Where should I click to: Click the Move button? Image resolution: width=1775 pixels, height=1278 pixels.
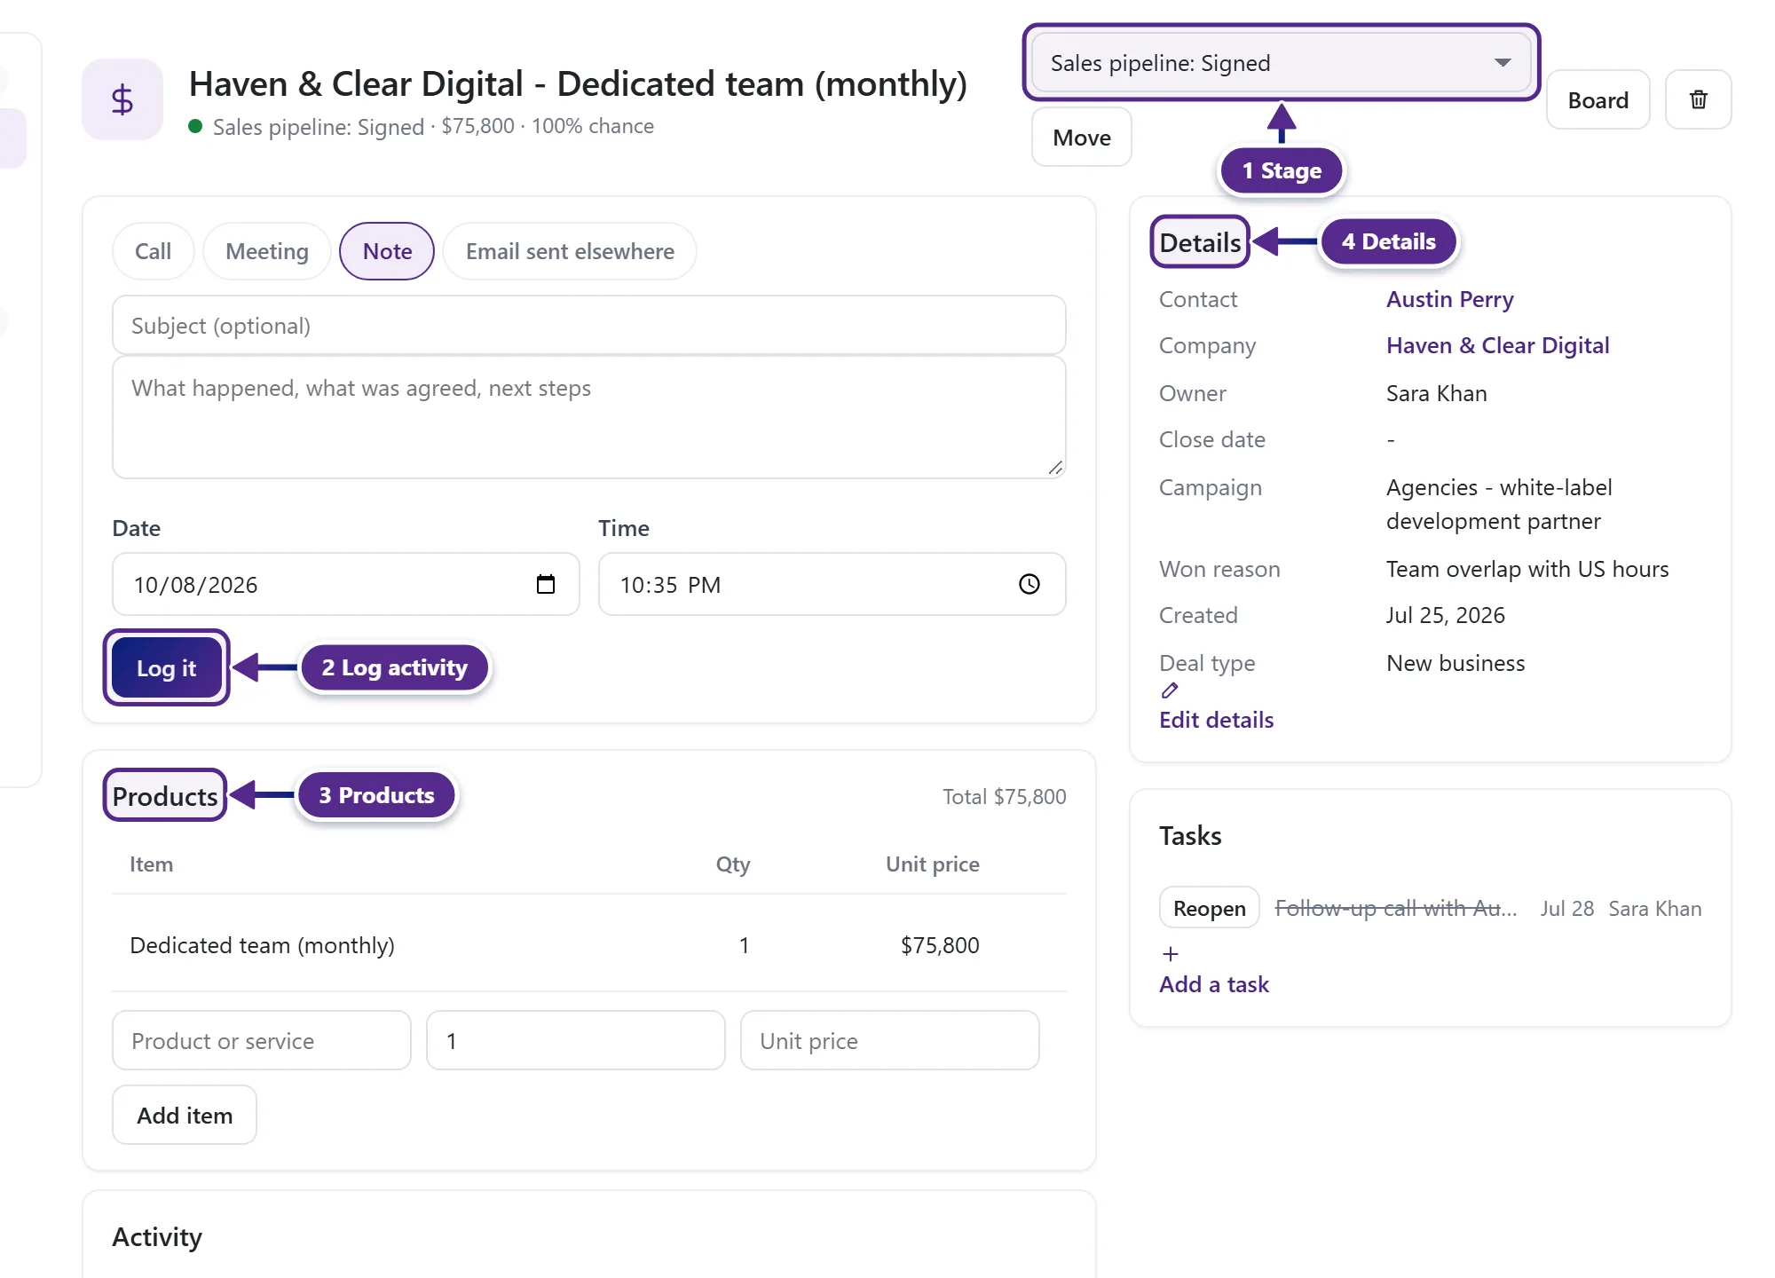(x=1082, y=138)
